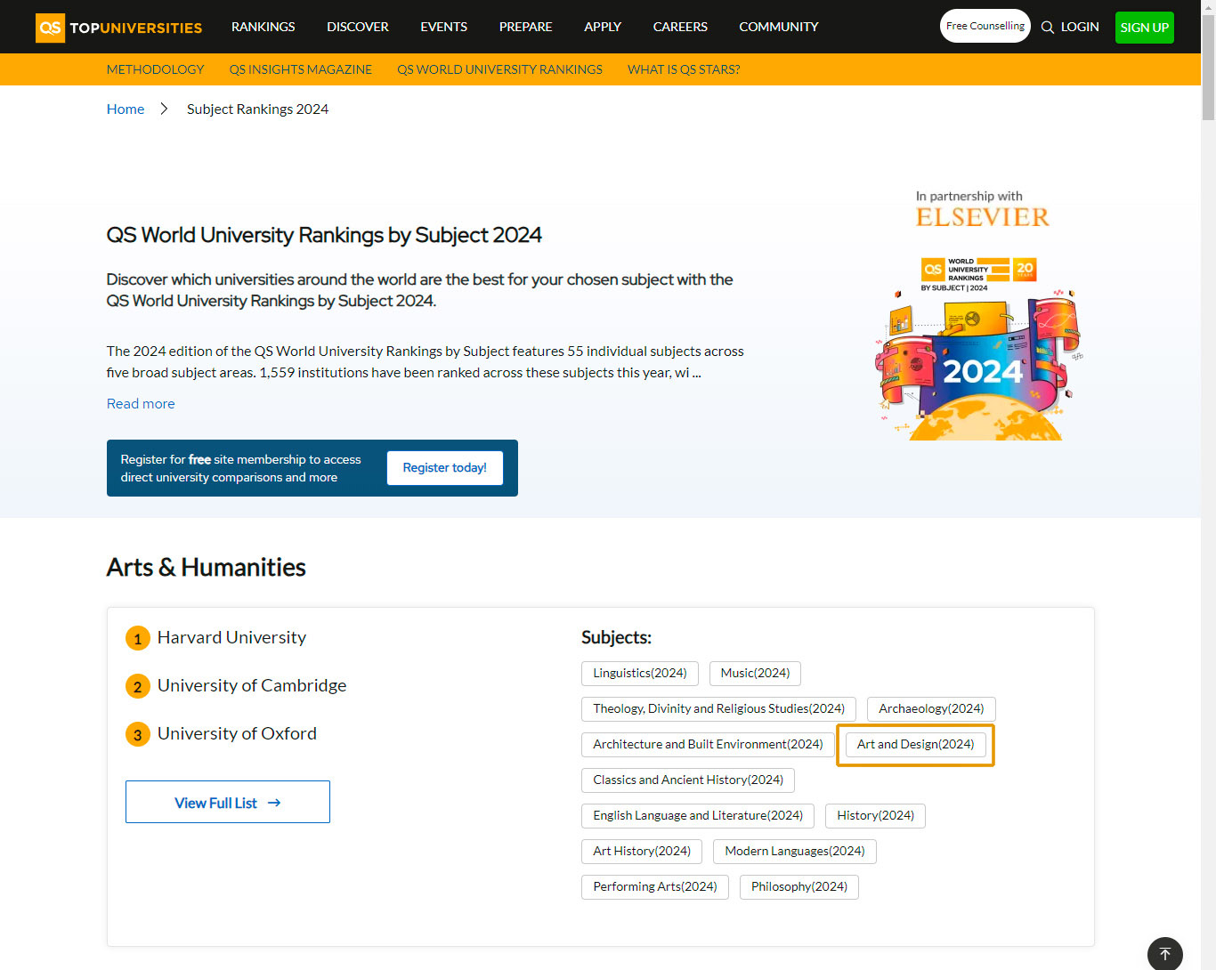
Task: Click the Register today! button
Action: tap(445, 468)
